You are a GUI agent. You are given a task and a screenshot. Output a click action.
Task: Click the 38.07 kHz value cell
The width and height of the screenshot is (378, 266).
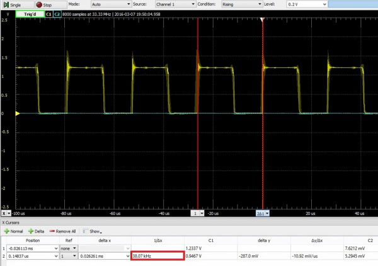[x=157, y=256]
